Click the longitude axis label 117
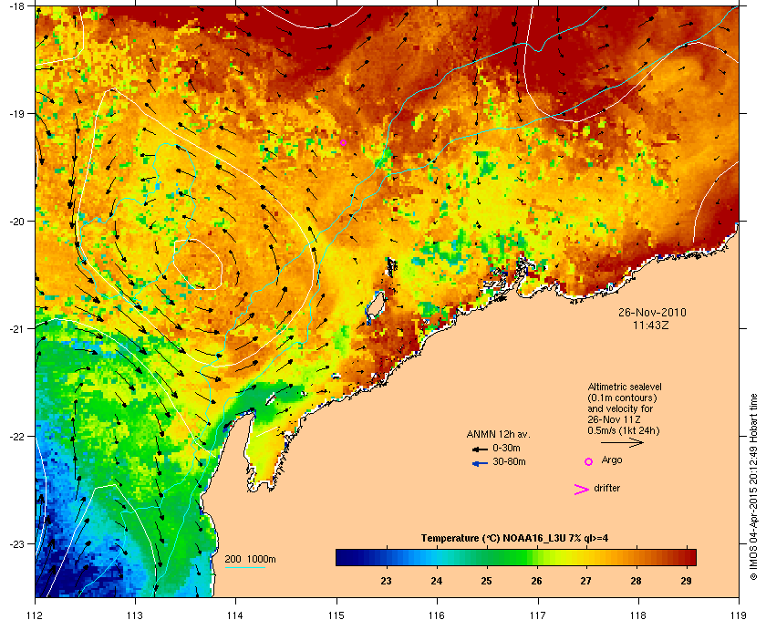This screenshot has width=766, height=620. pos(538,615)
